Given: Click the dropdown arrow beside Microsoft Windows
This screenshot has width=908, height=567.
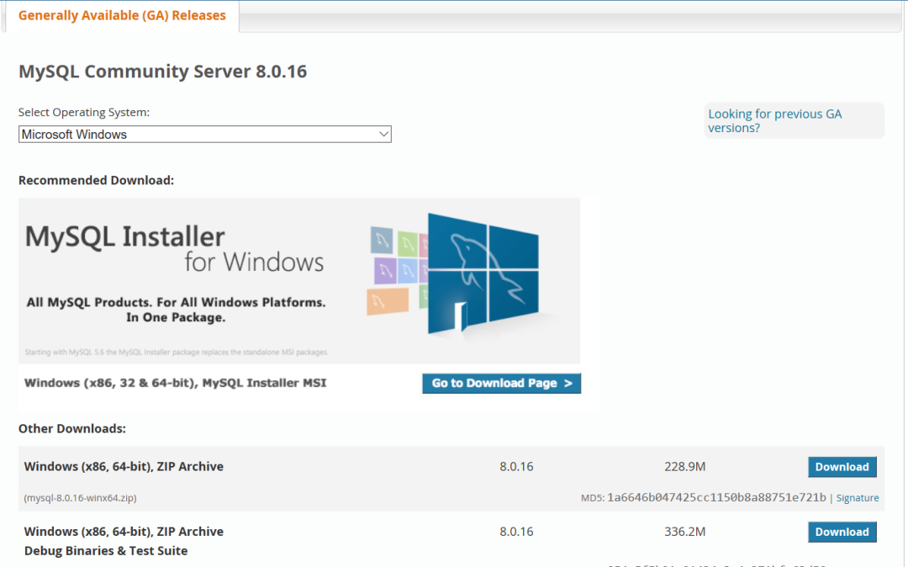Looking at the screenshot, I should 383,135.
